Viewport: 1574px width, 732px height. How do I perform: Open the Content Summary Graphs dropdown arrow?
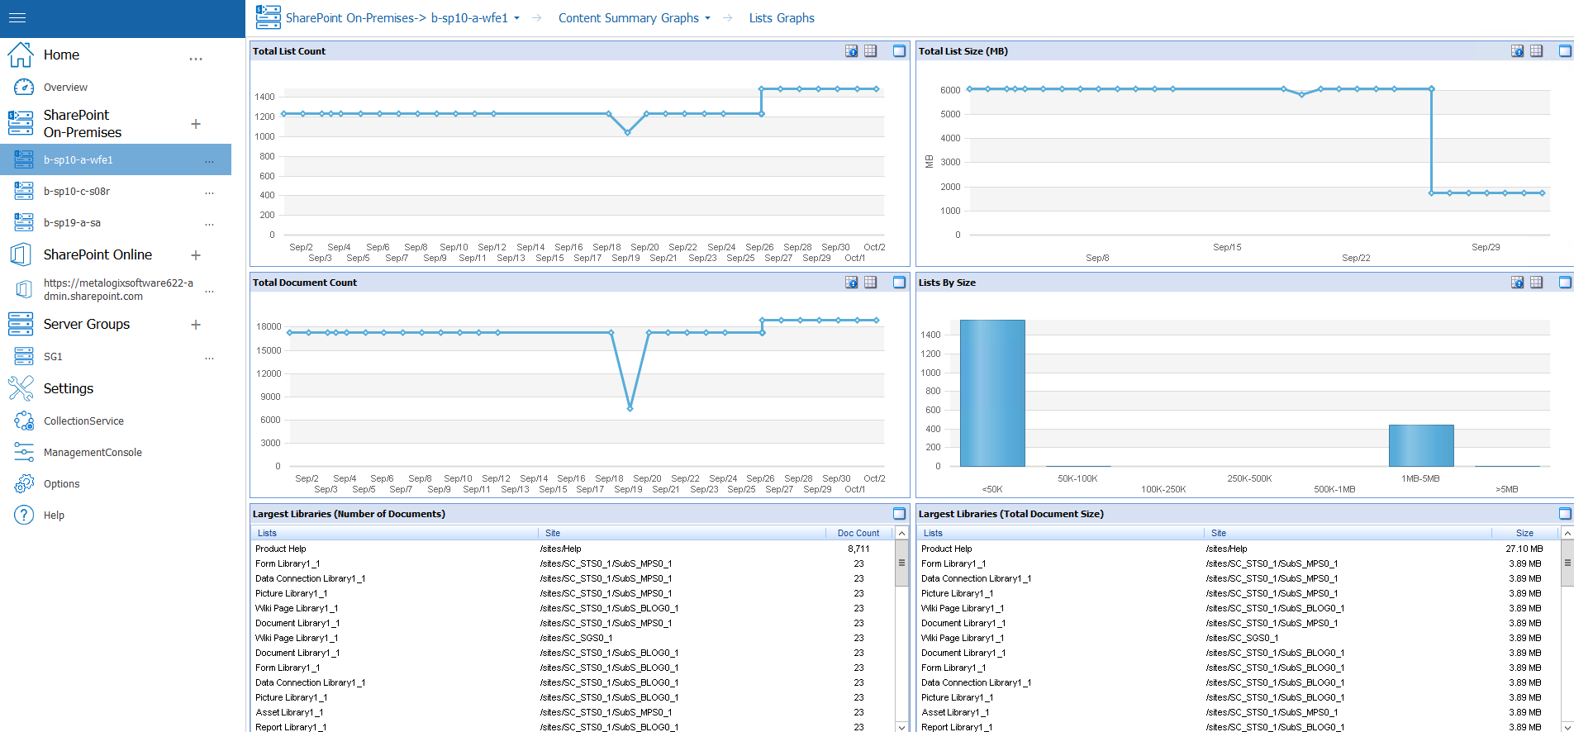pos(708,18)
